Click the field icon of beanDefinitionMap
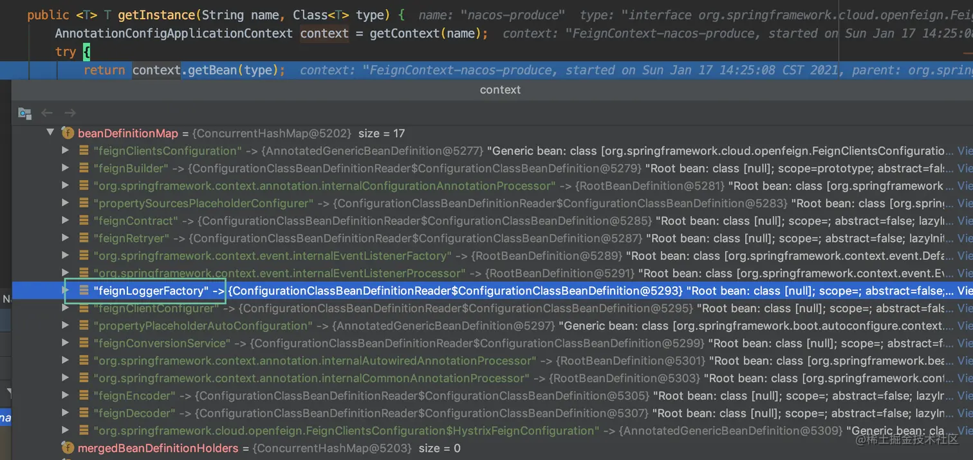Image resolution: width=973 pixels, height=460 pixels. (68, 133)
